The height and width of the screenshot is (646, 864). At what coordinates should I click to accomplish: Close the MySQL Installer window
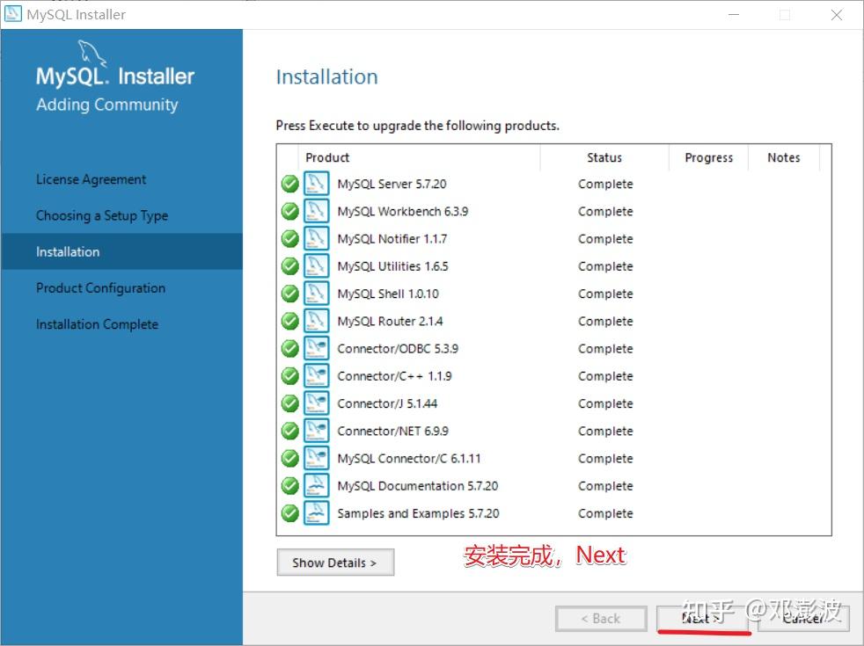(837, 15)
